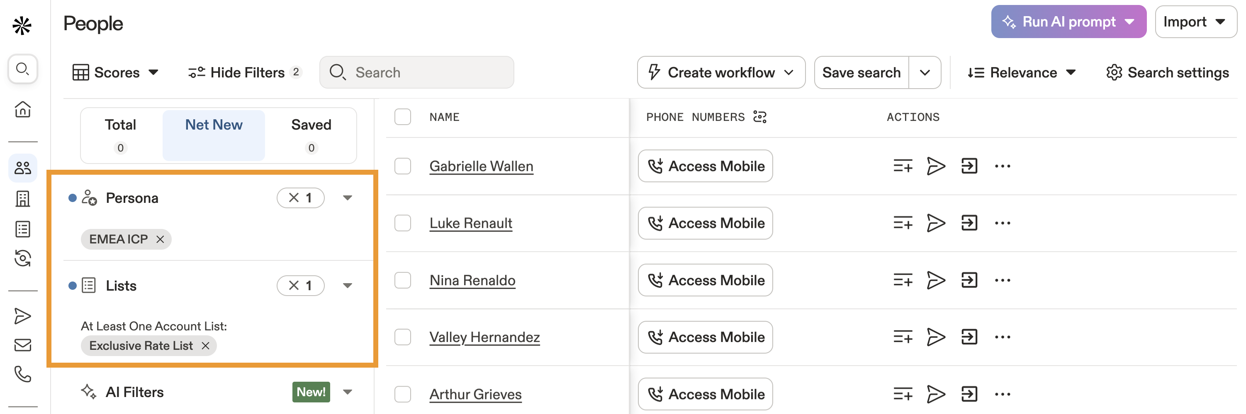Viewport: 1246px width, 414px height.
Task: Open the People sidebar icon
Action: coord(23,168)
